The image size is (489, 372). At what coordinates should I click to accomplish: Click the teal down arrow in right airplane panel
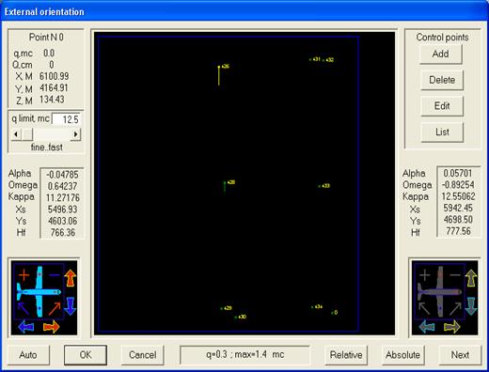coord(471,306)
